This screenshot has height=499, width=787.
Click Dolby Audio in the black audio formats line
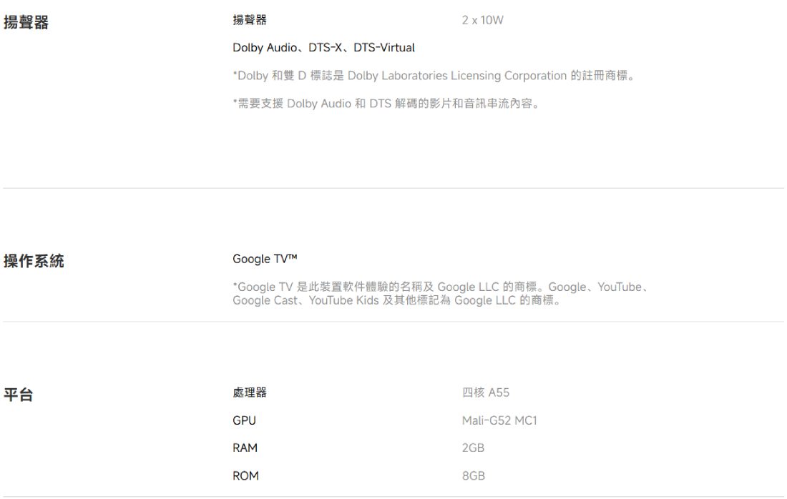click(264, 48)
